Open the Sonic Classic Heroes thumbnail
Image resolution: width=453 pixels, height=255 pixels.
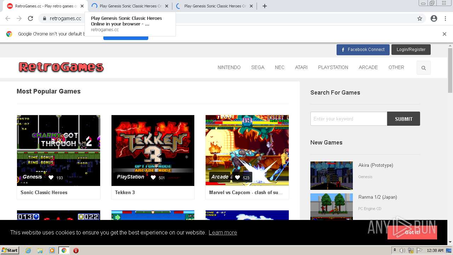(58, 150)
